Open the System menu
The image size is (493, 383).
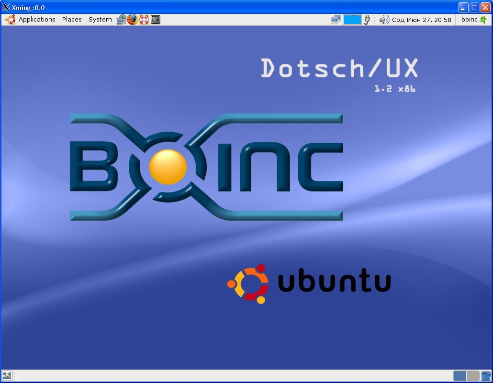(x=100, y=19)
